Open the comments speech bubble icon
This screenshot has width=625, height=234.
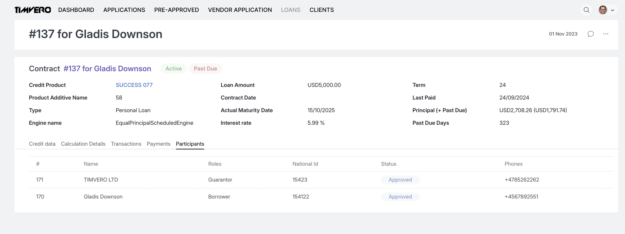point(591,34)
